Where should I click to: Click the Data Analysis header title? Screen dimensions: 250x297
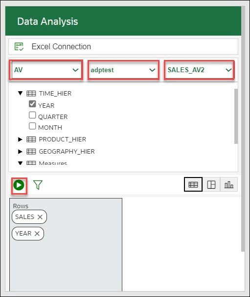47,21
